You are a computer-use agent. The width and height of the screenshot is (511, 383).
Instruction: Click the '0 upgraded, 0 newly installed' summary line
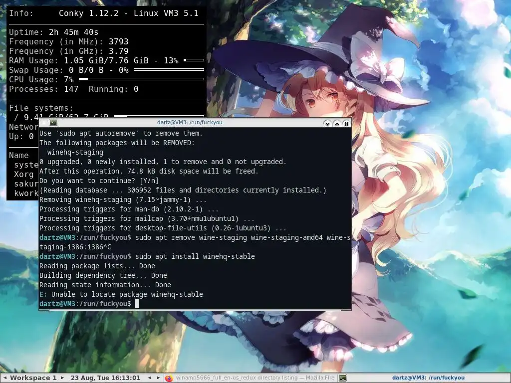[163, 162]
